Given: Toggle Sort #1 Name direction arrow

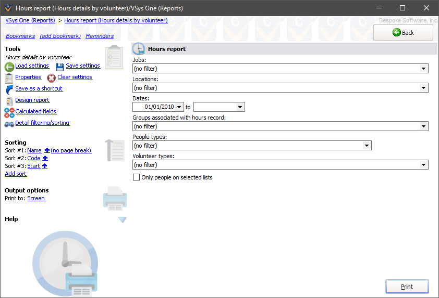Looking at the screenshot, I should pyautogui.click(x=47, y=151).
